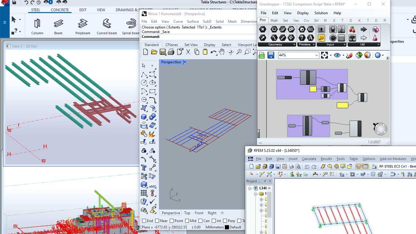
Task: Select Rhino's Polyline tool in side toolbar
Action: tap(144, 74)
